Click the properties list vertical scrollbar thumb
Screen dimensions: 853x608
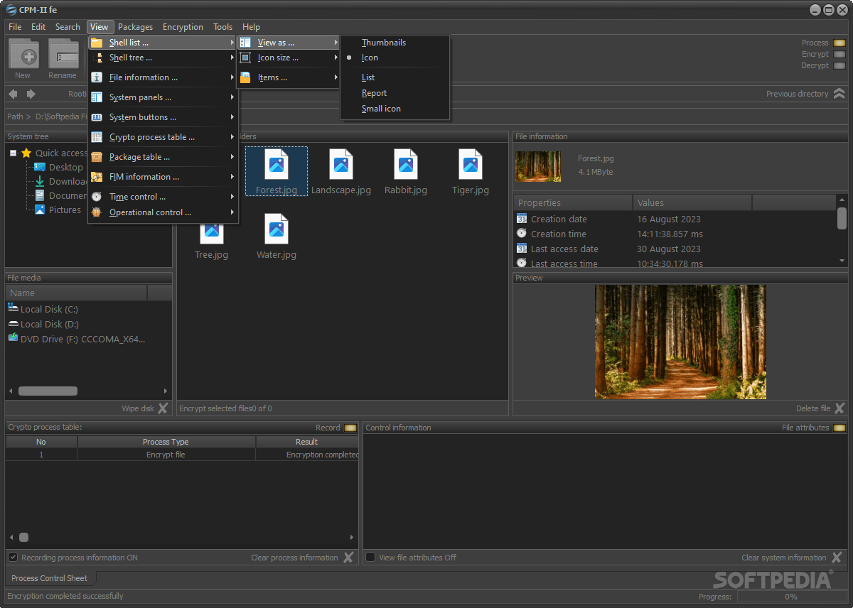point(842,219)
